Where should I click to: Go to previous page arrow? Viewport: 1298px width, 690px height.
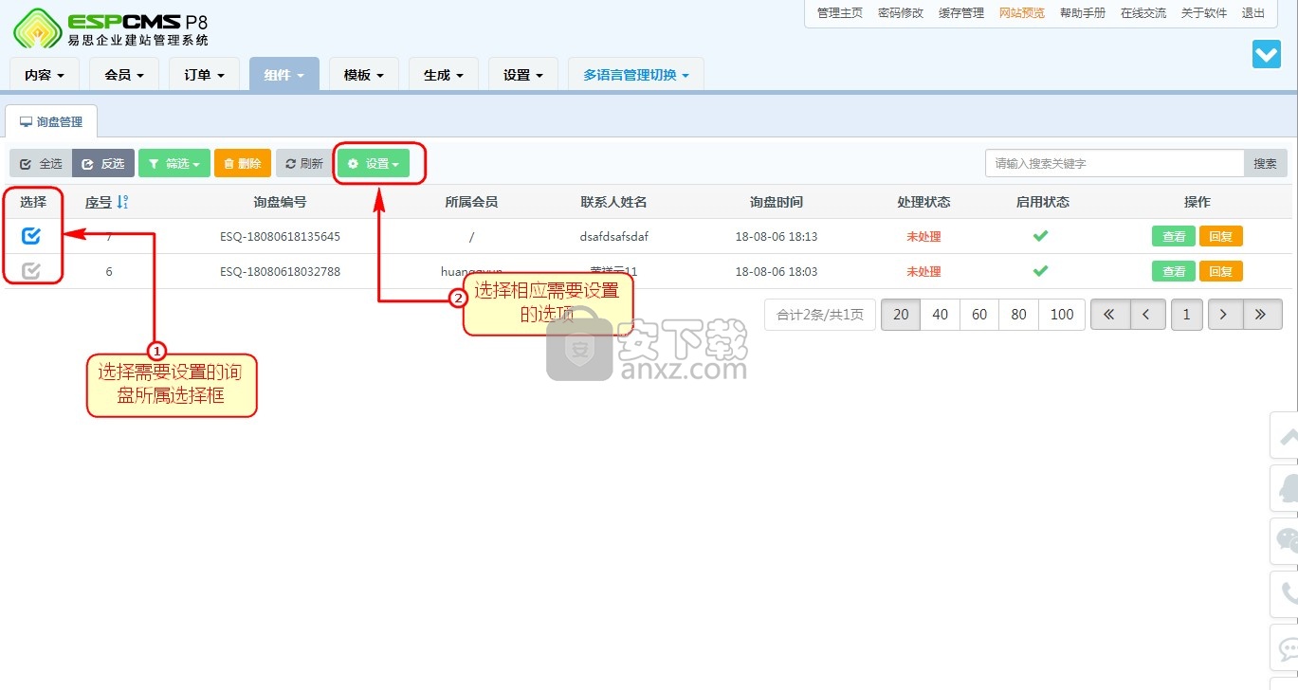pyautogui.click(x=1147, y=315)
